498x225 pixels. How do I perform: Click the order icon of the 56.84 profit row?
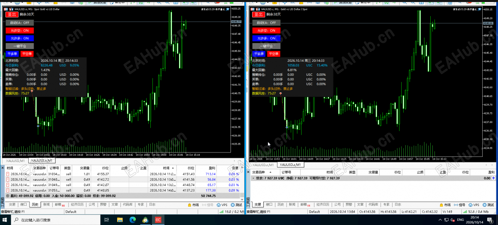(8, 179)
